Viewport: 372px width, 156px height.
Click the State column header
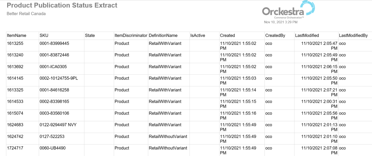coord(90,36)
